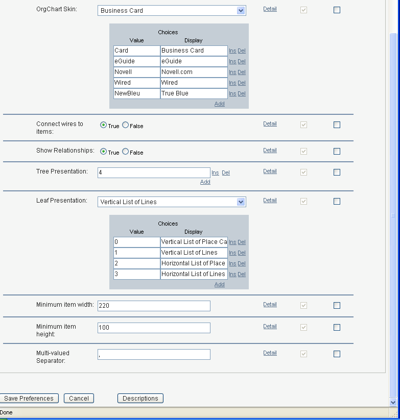
Task: Click the Descriptions button
Action: (x=140, y=398)
